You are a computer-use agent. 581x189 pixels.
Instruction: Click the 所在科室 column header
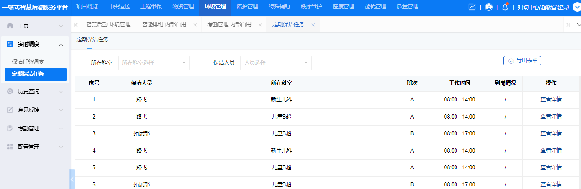tap(281, 83)
